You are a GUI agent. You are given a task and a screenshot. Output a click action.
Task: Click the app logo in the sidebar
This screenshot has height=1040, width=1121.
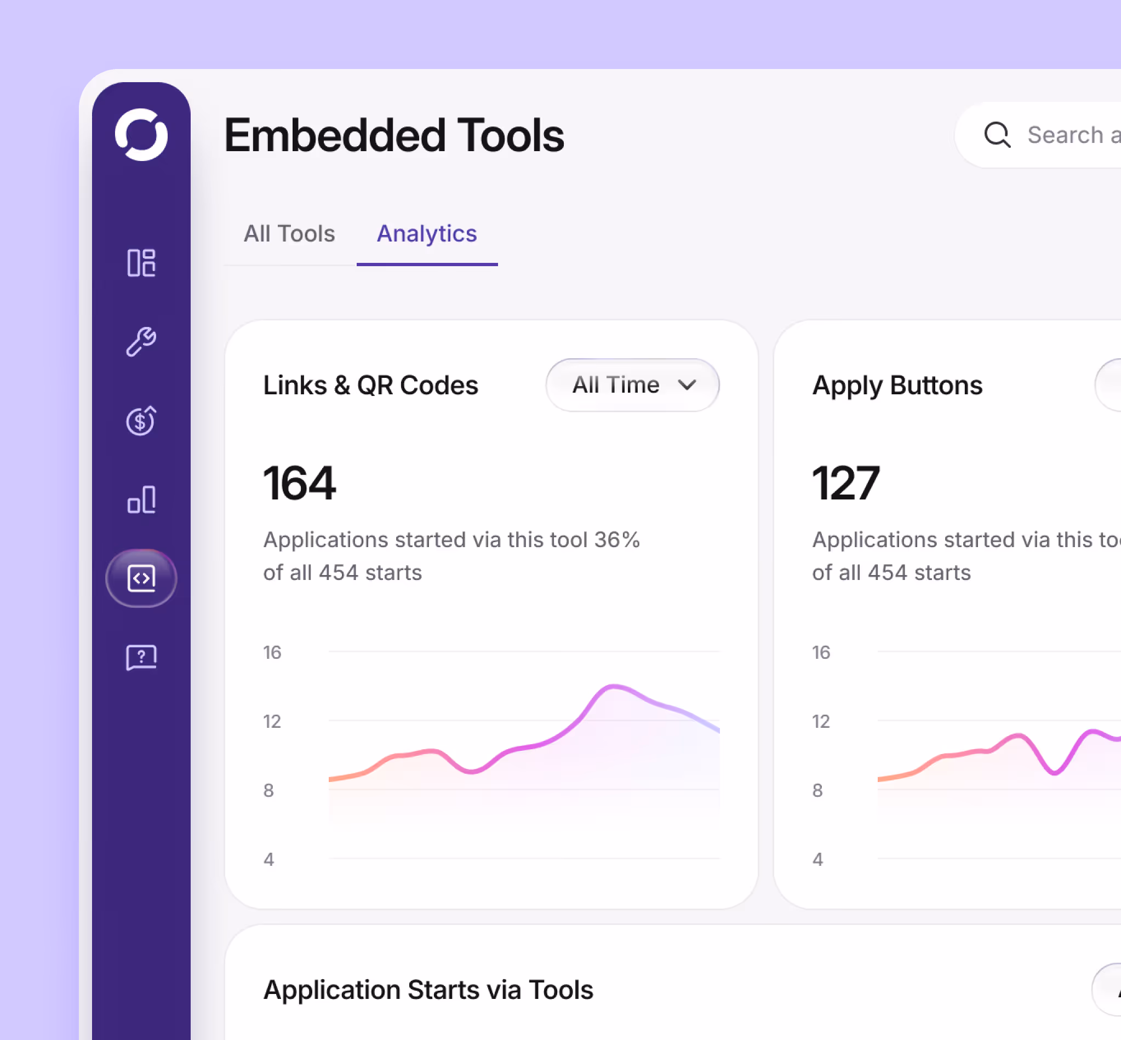coord(141,135)
